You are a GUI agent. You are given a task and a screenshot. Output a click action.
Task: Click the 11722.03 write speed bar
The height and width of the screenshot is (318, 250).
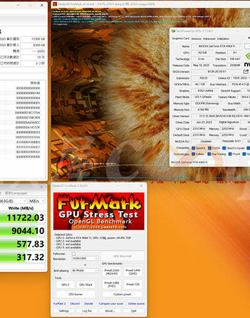22,218
